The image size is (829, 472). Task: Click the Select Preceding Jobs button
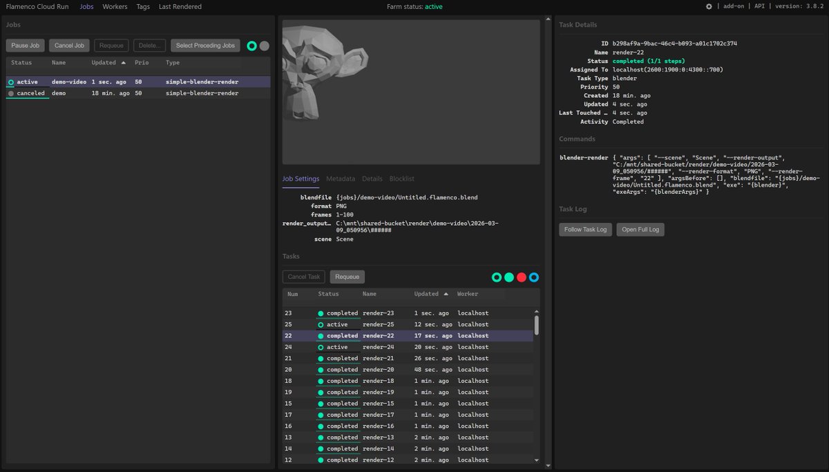tap(205, 46)
